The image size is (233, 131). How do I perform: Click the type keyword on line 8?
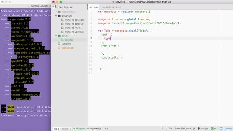coord(107,38)
